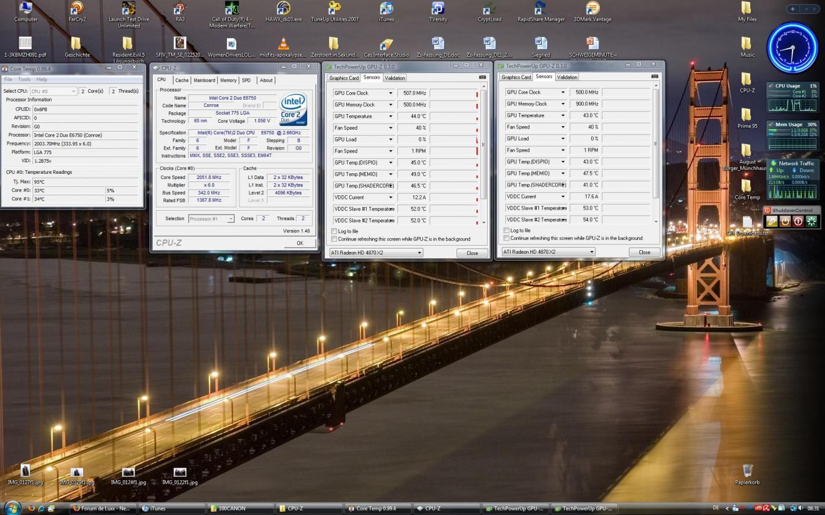Open ATI Radeon HD 4870 X2 dropdown in right GPU-Z
Screen dimensions: 825x515
tap(548, 252)
